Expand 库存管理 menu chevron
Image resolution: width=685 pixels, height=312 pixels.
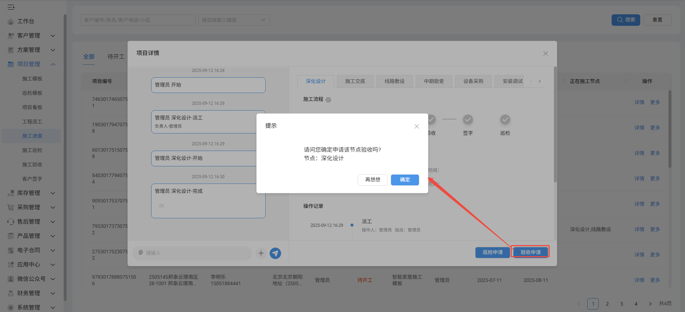(53, 193)
